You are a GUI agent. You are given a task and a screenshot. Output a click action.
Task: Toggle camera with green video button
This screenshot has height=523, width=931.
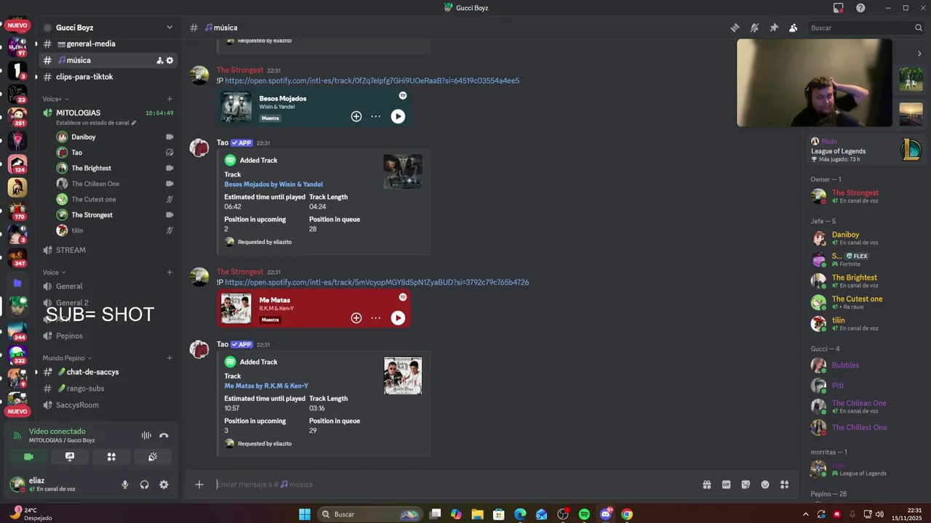(28, 457)
